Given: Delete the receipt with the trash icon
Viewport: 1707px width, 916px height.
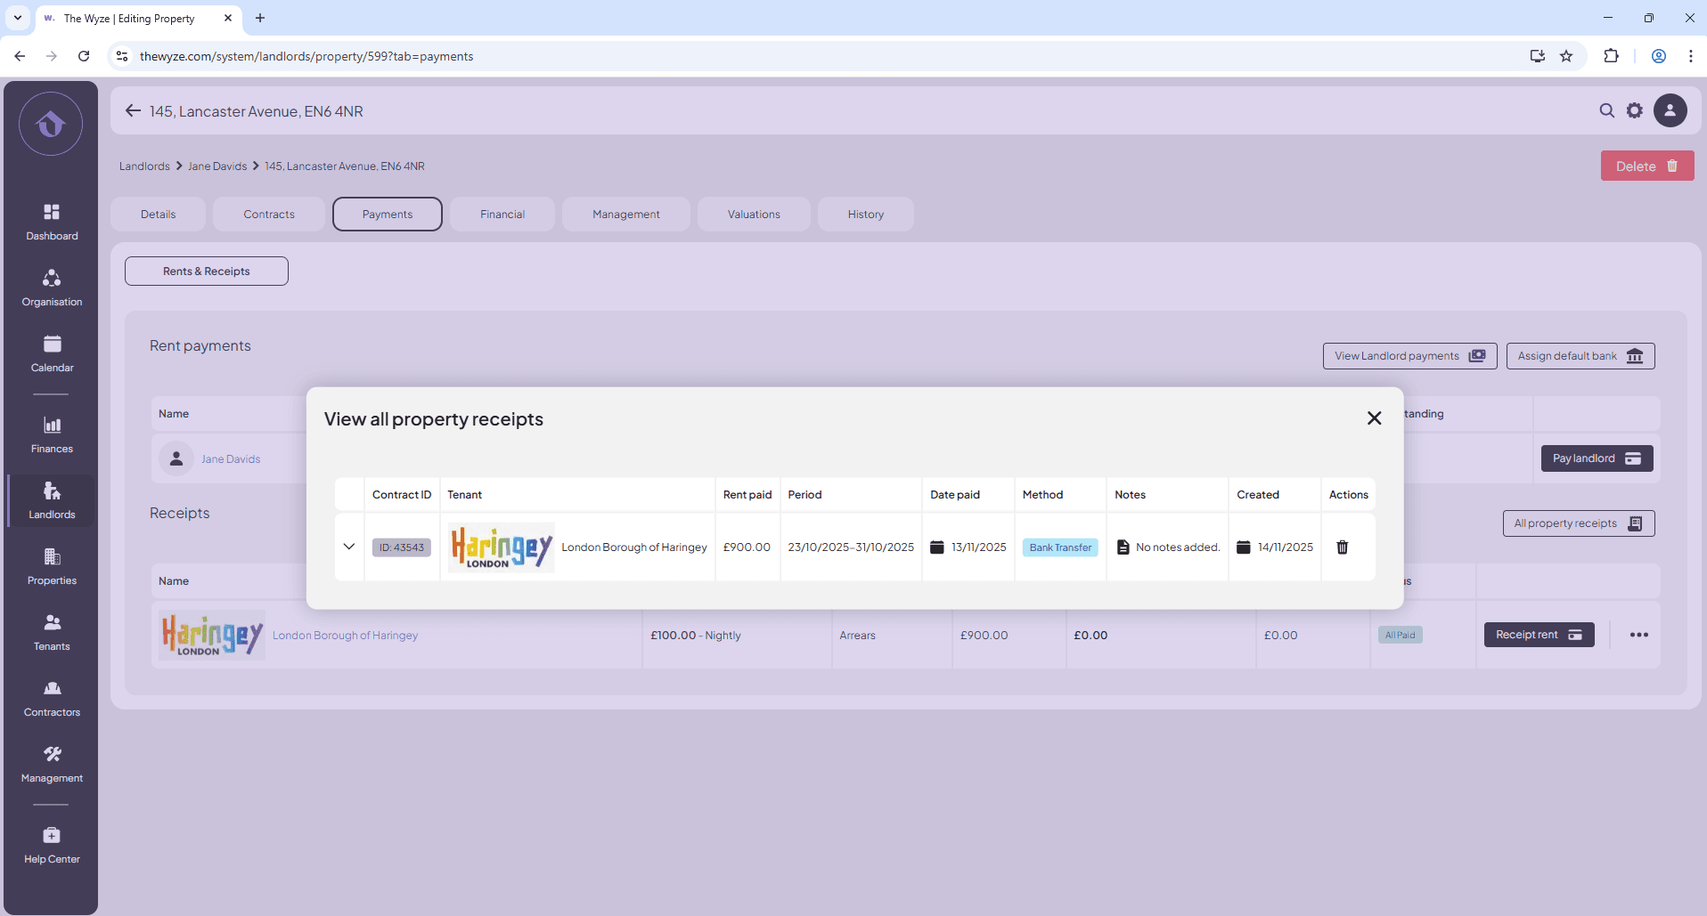Looking at the screenshot, I should pyautogui.click(x=1342, y=547).
